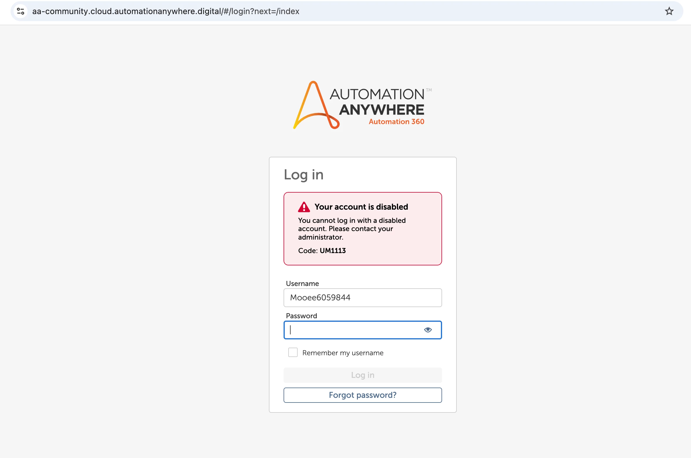This screenshot has height=458, width=691.
Task: Focus the Password input field
Action: pyautogui.click(x=363, y=330)
